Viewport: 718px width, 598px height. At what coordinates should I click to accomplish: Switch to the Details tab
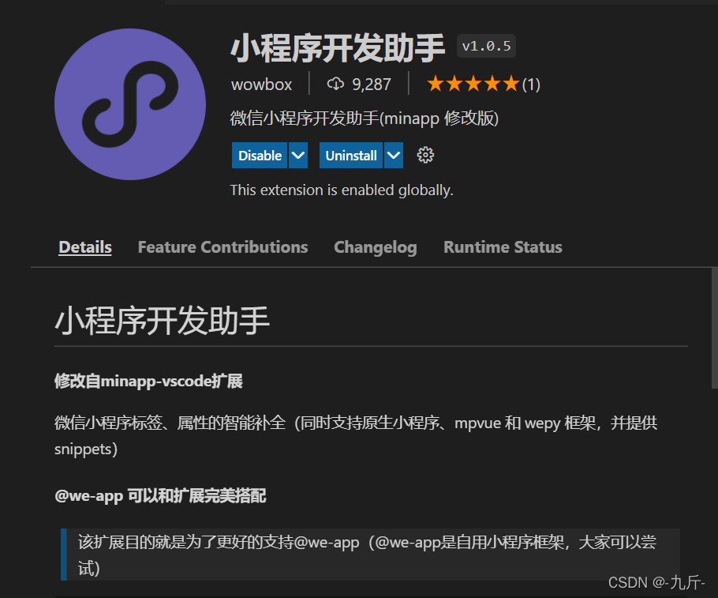[85, 247]
